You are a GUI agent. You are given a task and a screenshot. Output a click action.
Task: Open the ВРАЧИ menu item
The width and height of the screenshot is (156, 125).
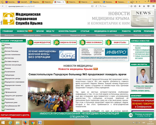click(x=40, y=31)
